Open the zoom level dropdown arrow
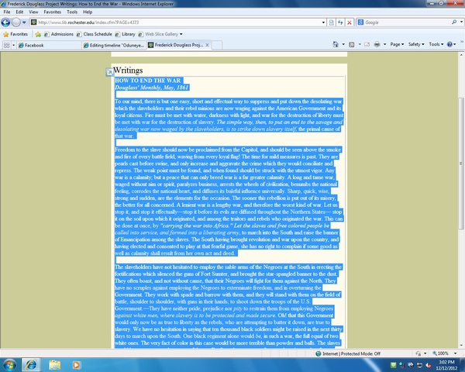 [x=455, y=353]
